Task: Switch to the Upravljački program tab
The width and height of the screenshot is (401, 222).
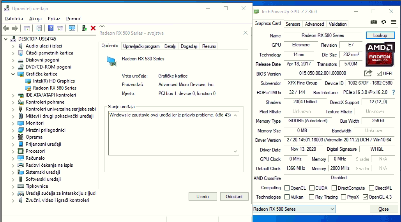Action: [141, 46]
